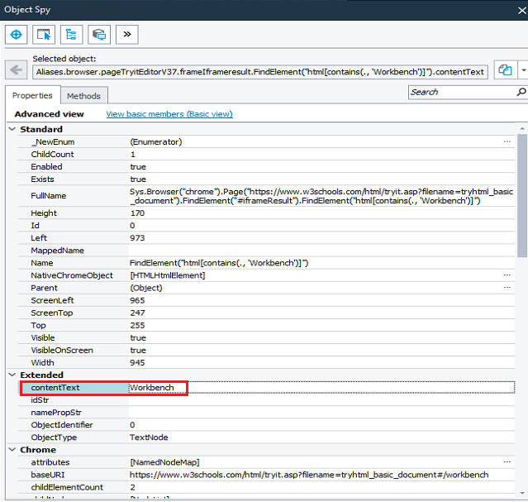Click ellipsis button on _NewEnum row
This screenshot has width=528, height=502.
(x=507, y=142)
